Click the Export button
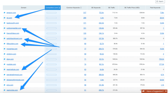Screen dimensions: 168x93 [160, 1]
